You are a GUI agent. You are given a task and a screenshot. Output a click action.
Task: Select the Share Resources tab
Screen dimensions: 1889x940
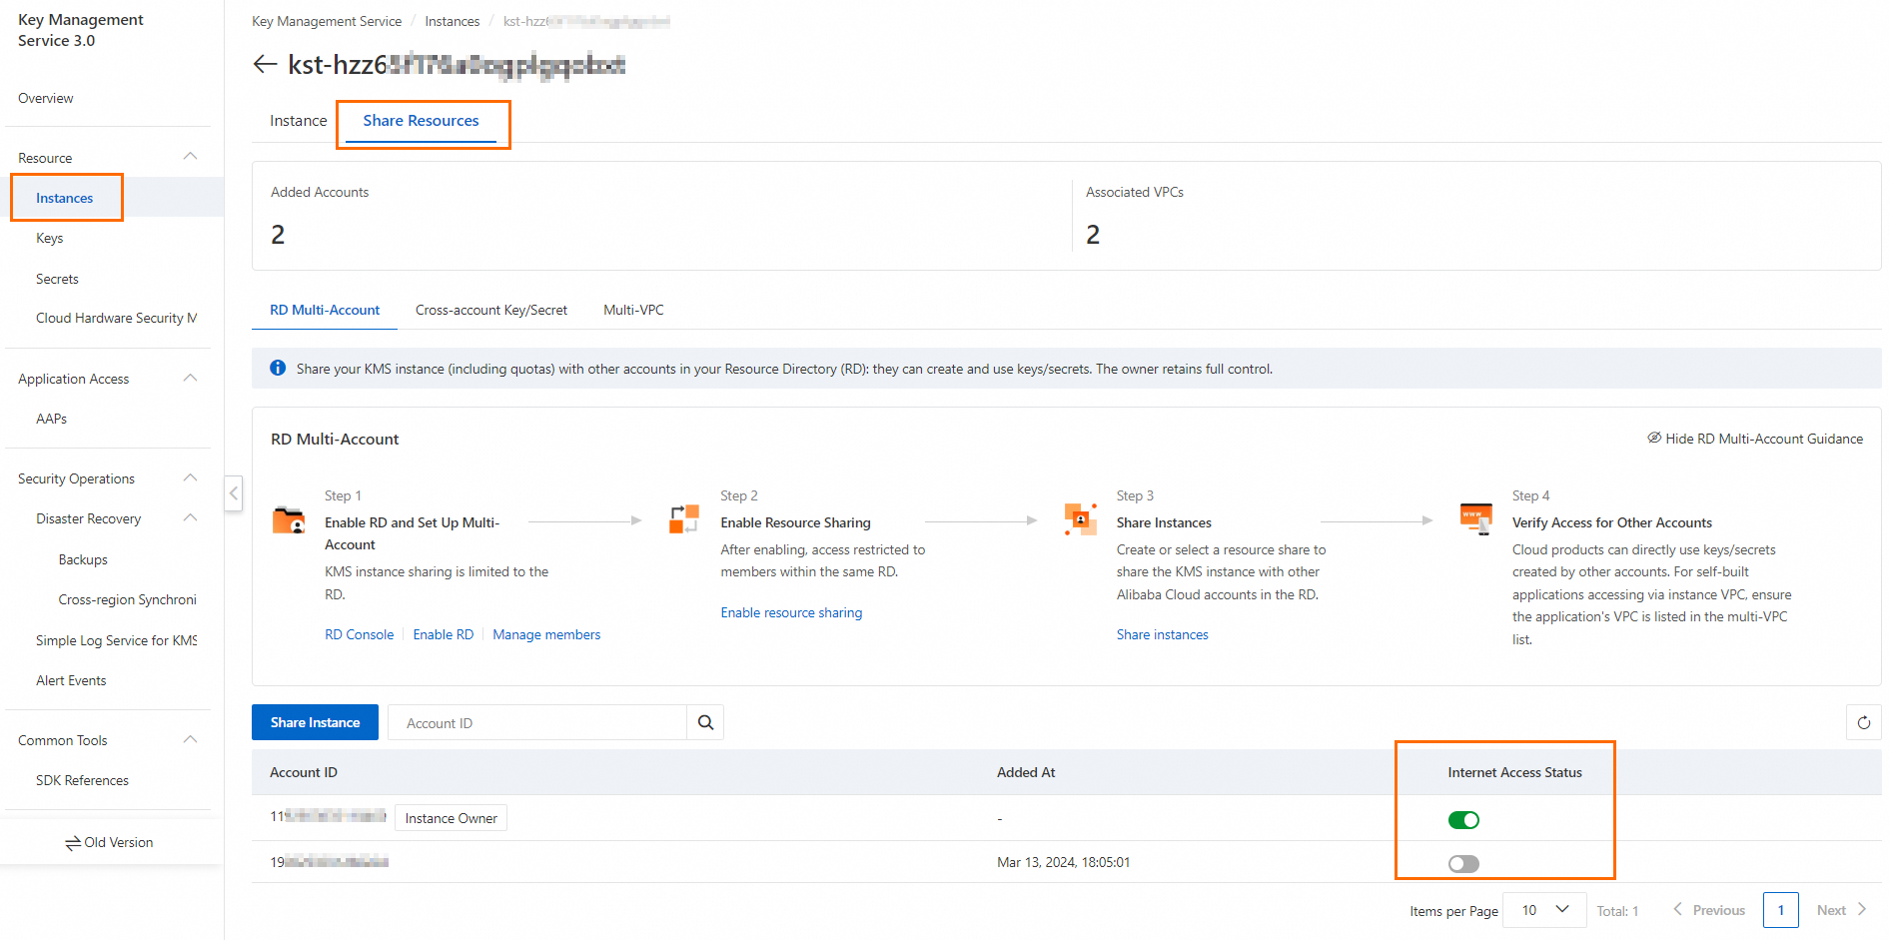click(x=421, y=121)
